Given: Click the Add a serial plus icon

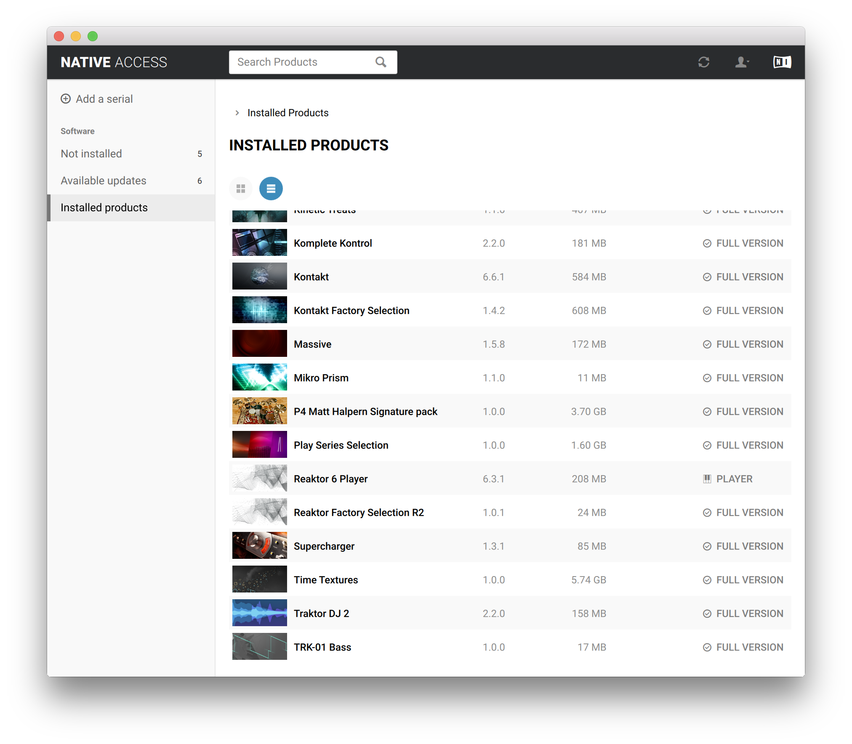Looking at the screenshot, I should (x=66, y=99).
